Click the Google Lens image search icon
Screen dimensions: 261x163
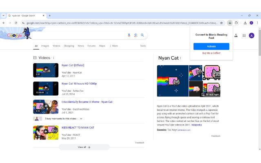coord(136,35)
